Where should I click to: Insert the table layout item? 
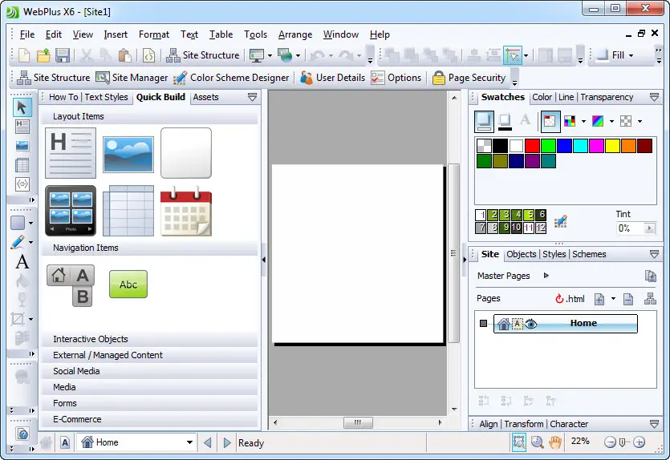[x=128, y=211]
